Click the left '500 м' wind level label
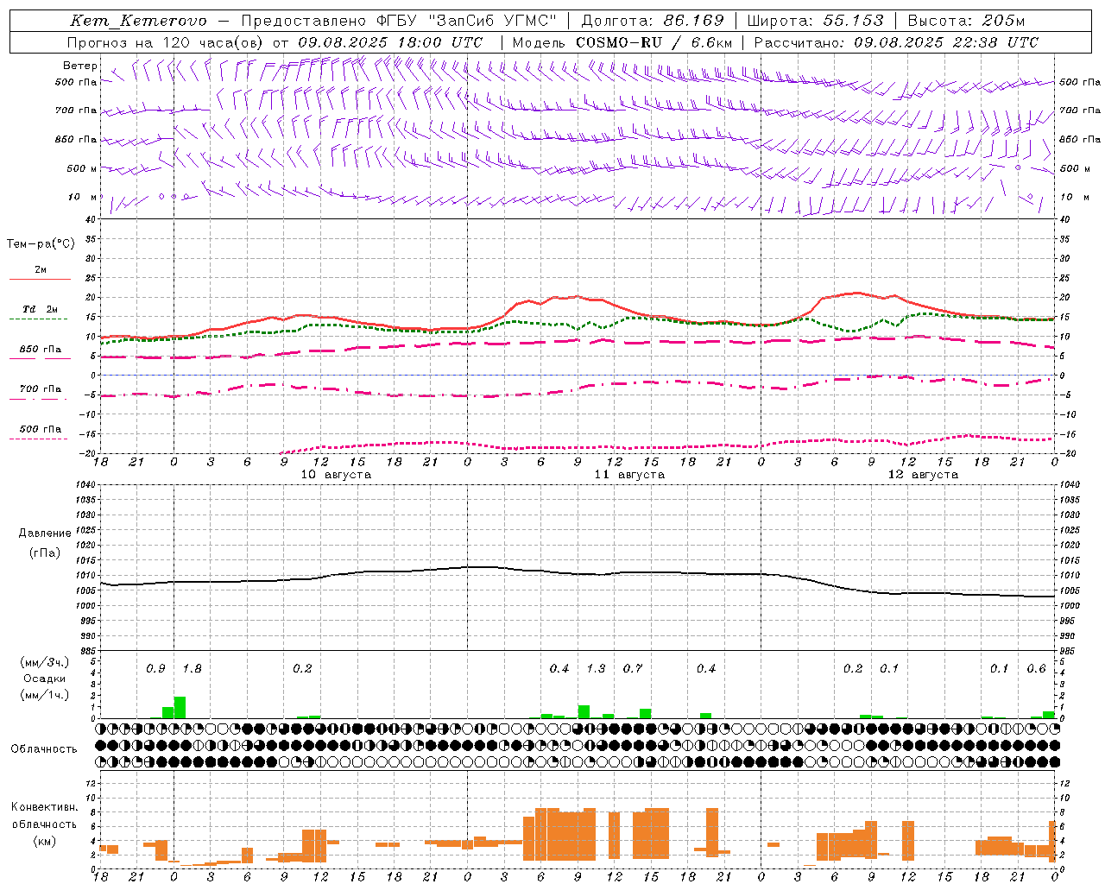Screen dimensions: 1105x884 (x=82, y=168)
